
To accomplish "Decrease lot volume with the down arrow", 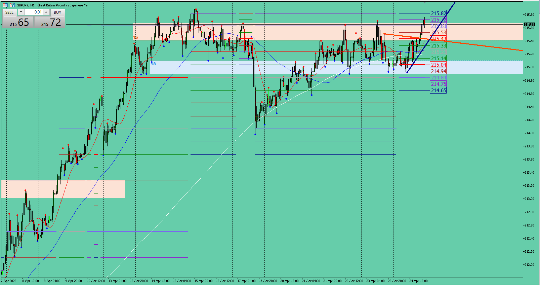I will click(21, 12).
